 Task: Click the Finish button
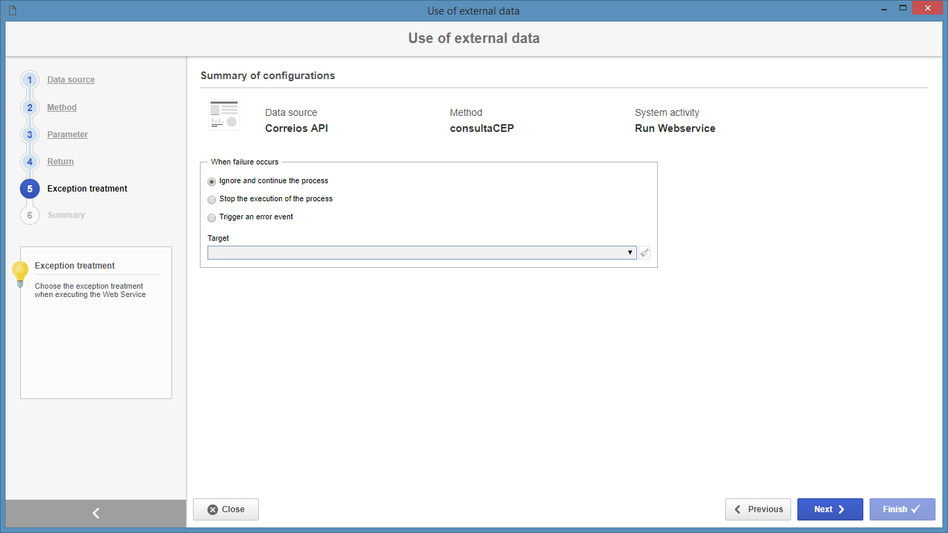click(x=902, y=509)
